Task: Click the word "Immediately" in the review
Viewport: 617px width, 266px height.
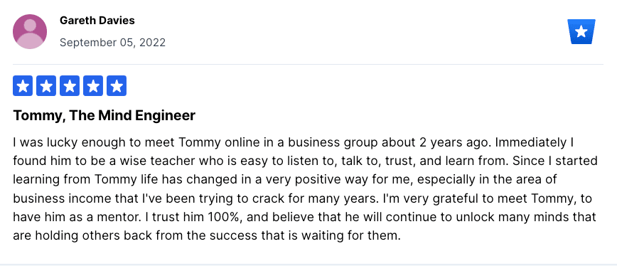Action: tap(530, 142)
